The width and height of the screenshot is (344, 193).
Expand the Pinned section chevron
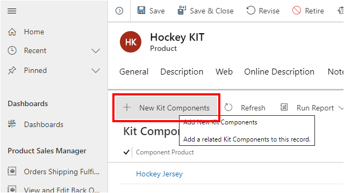point(96,71)
